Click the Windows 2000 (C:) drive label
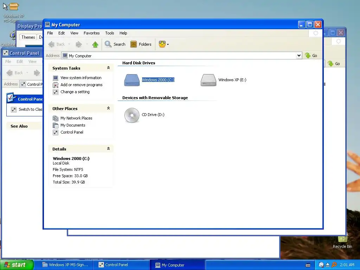Screen dimensions: 360x270 click(158, 80)
